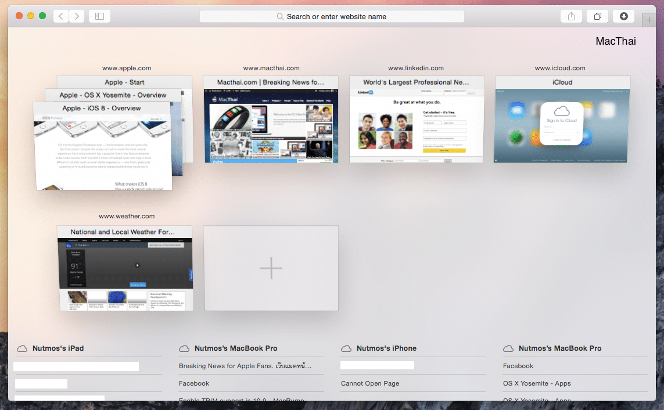Click the search magnifier icon
Screen dimensions: 664x410
(280, 16)
